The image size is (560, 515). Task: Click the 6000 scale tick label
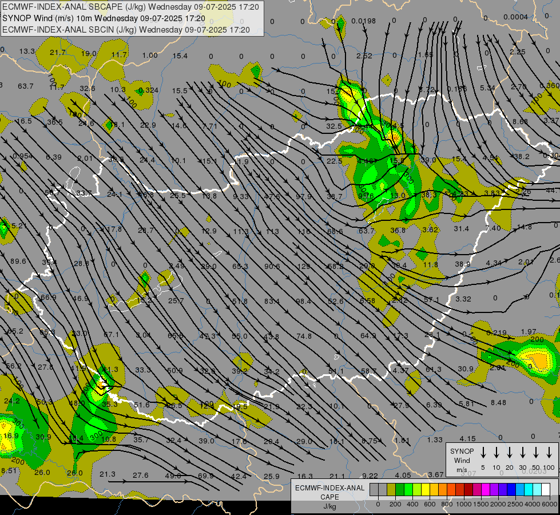550,504
